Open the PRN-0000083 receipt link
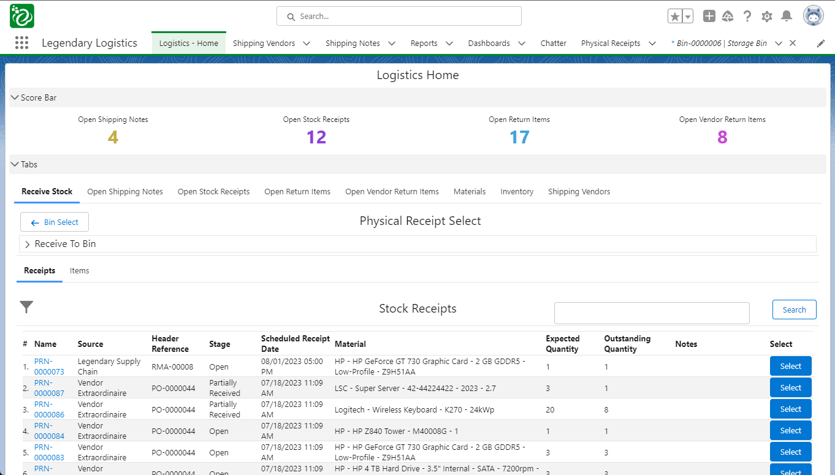The height and width of the screenshot is (475, 835). coord(49,452)
